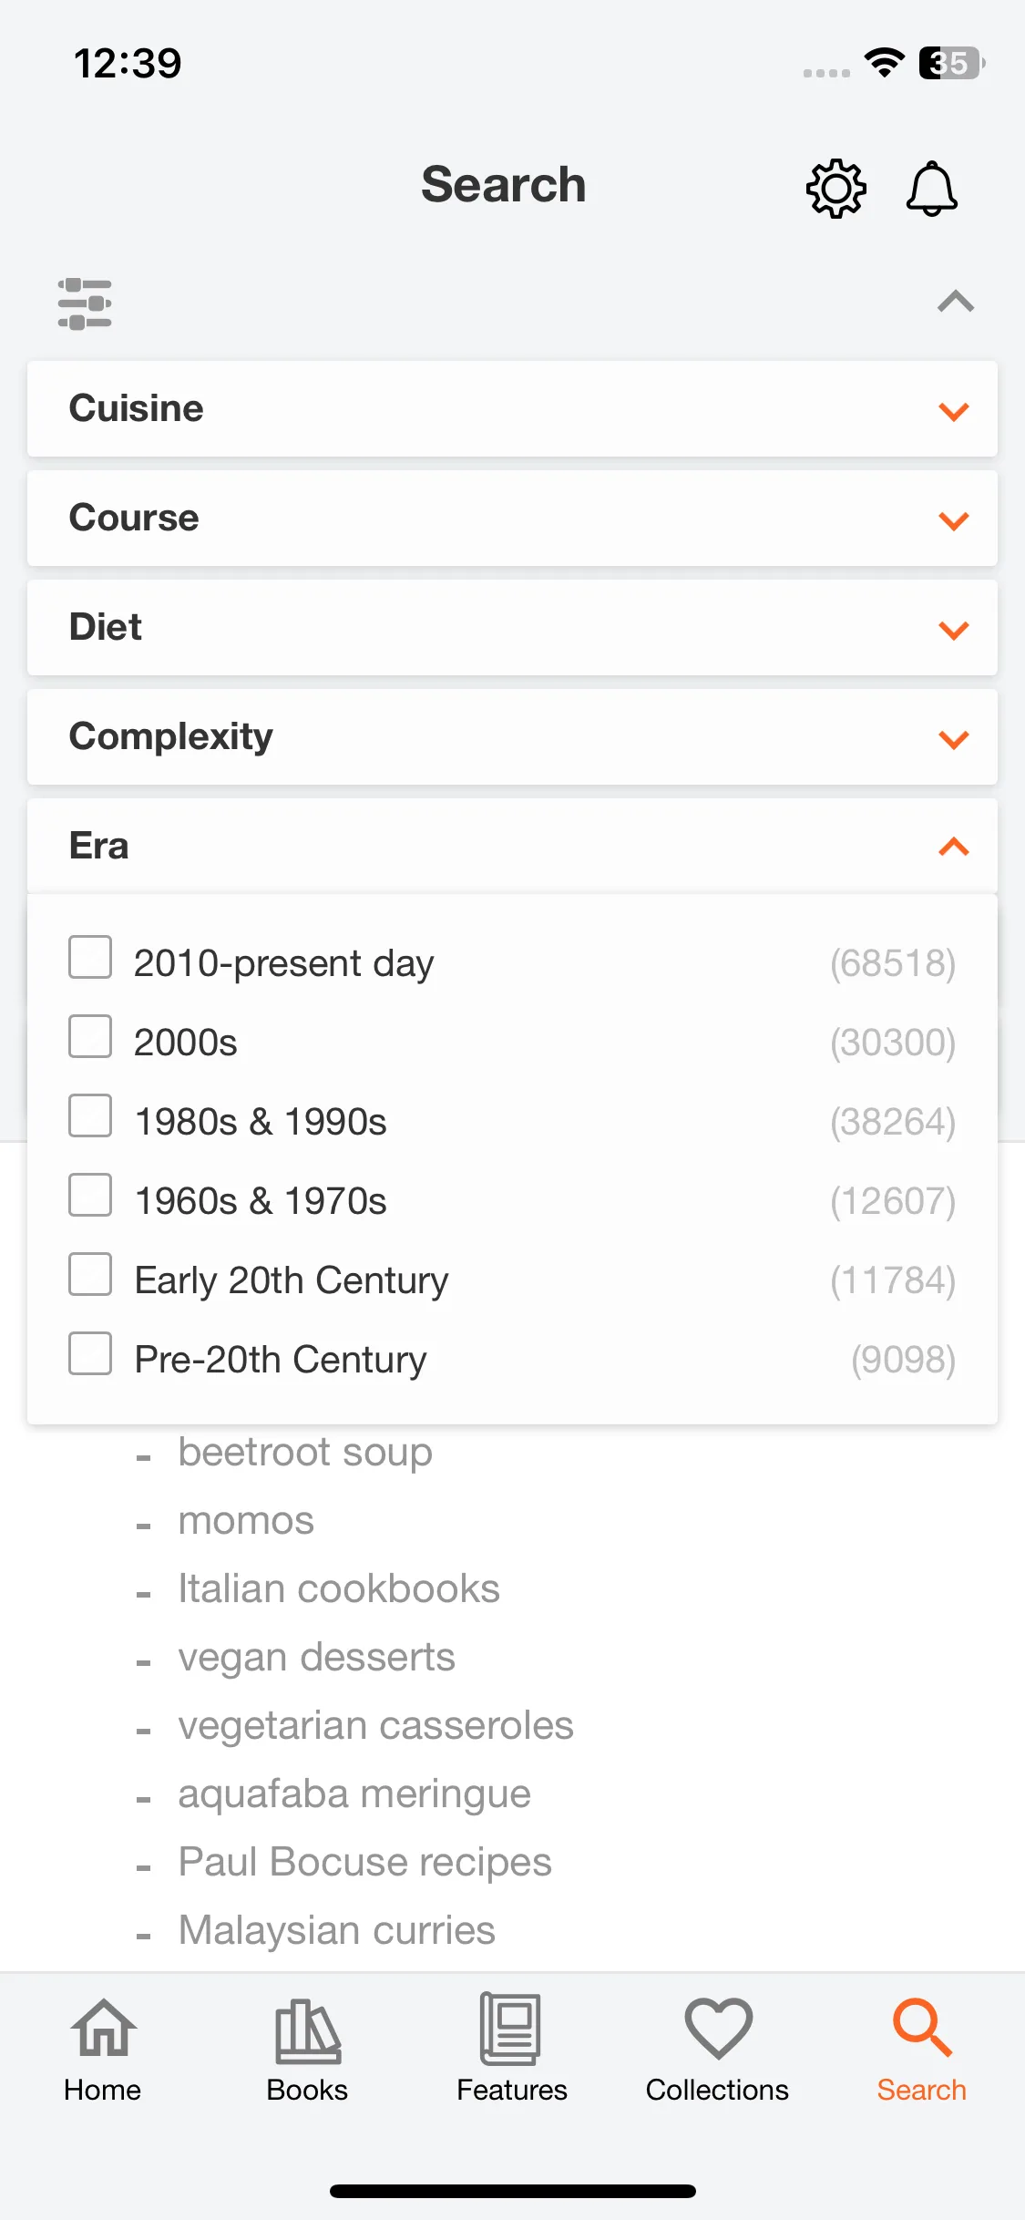The width and height of the screenshot is (1025, 2220).
Task: Open the Features tab icon
Action: [511, 2028]
